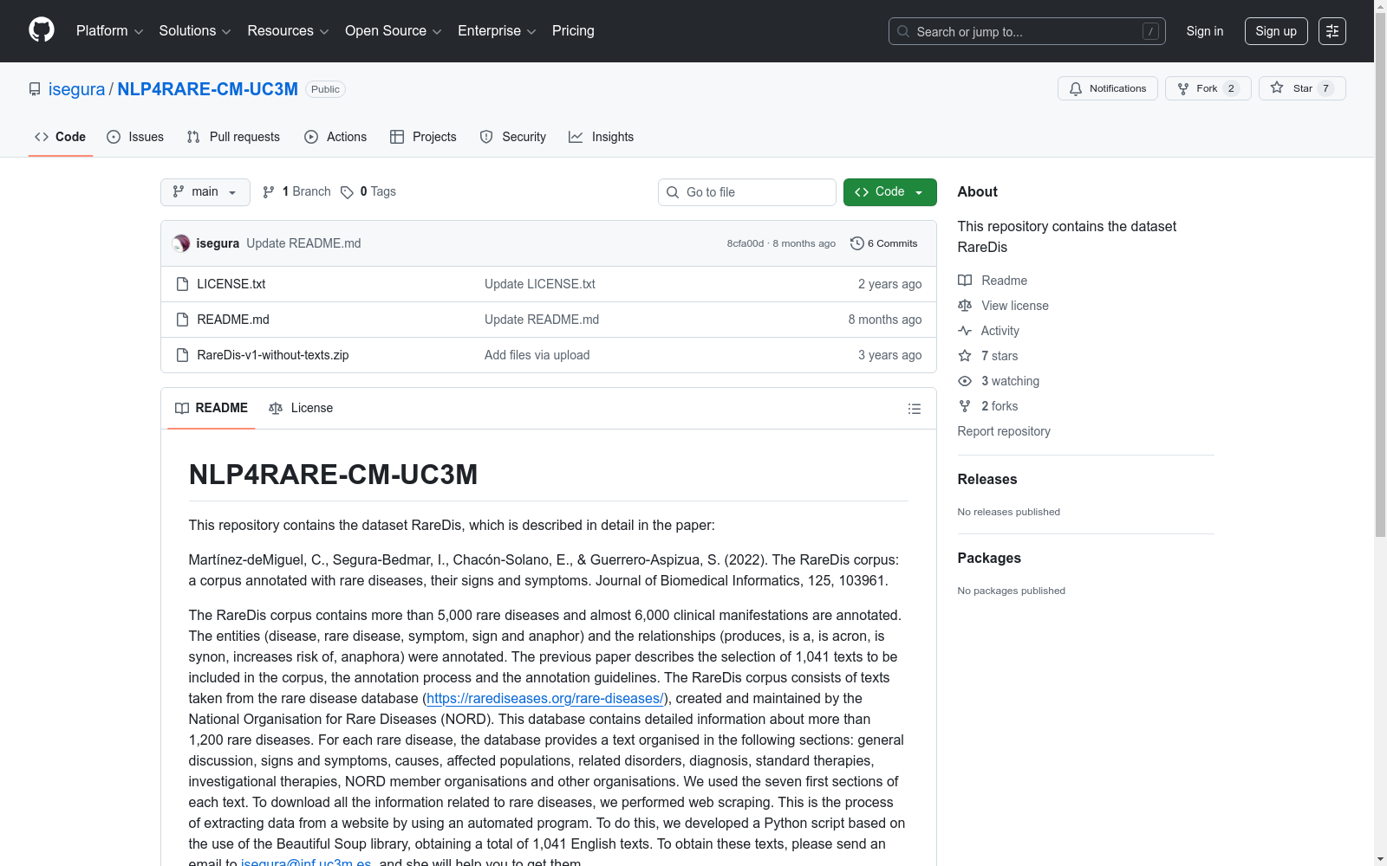The image size is (1387, 866).
Task: Open the Security tab
Action: click(513, 137)
